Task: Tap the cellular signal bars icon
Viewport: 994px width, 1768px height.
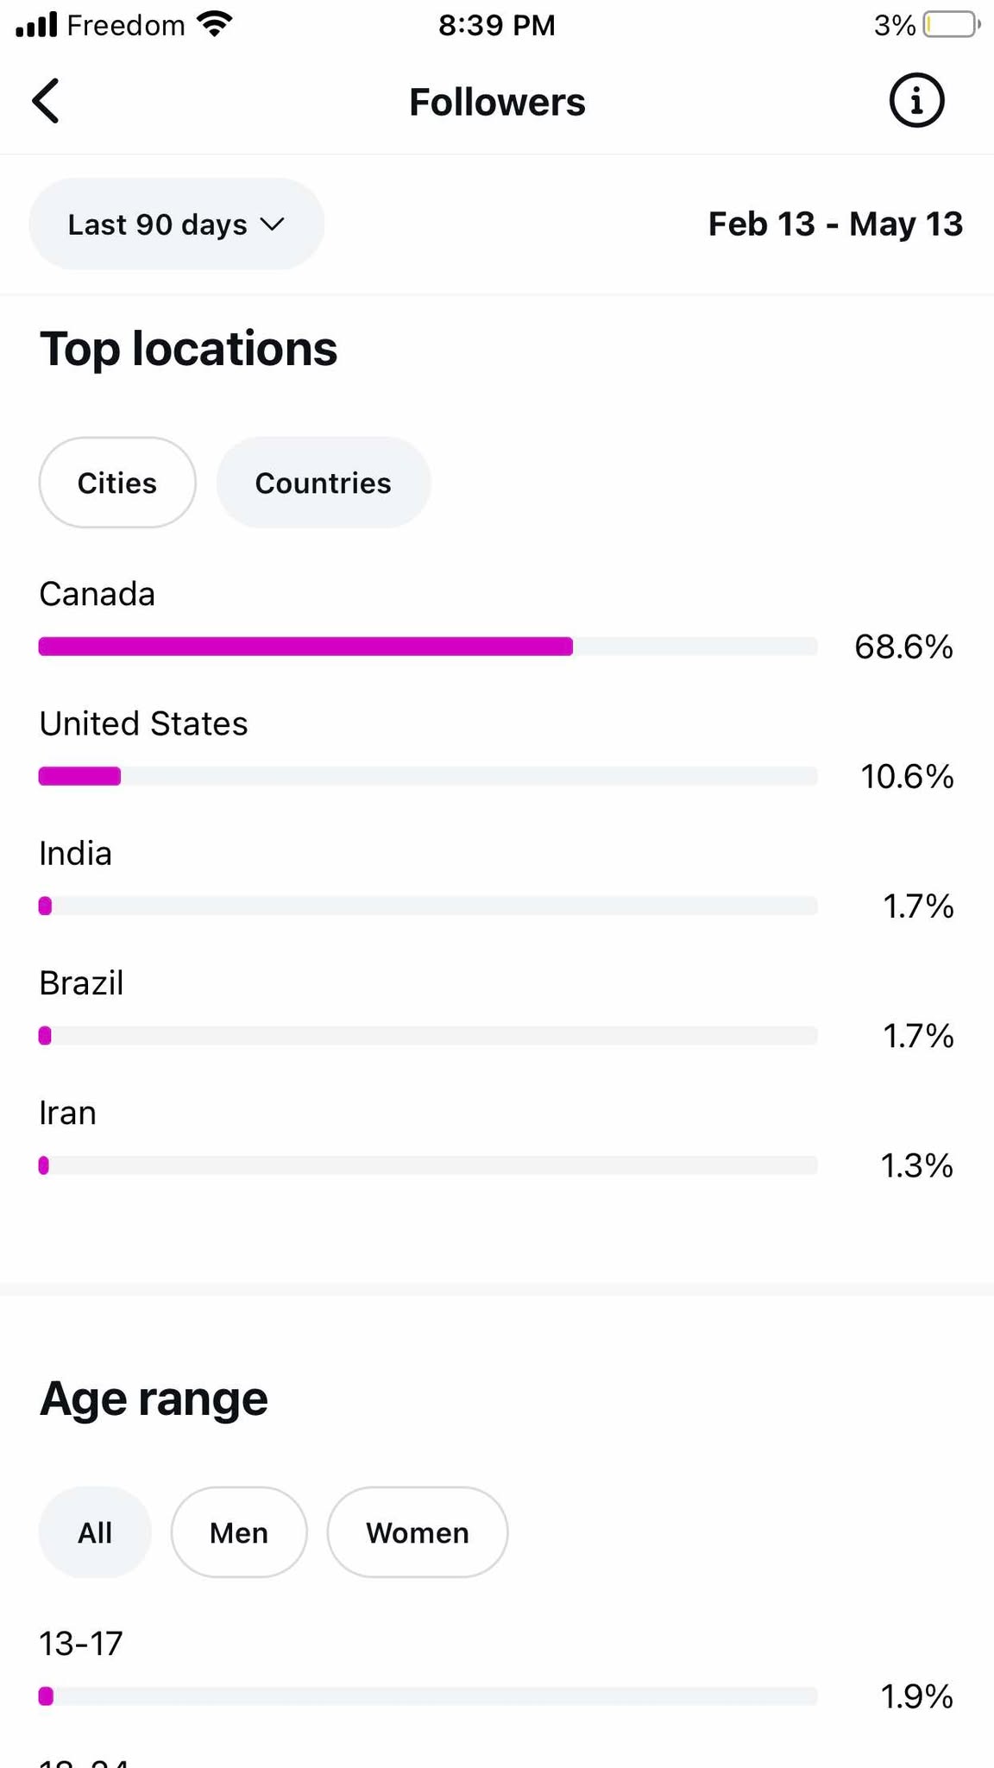Action: click(x=36, y=24)
